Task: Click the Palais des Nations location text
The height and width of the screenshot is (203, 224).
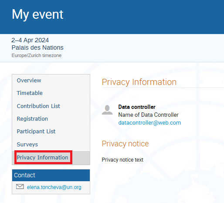Action: 37,47
